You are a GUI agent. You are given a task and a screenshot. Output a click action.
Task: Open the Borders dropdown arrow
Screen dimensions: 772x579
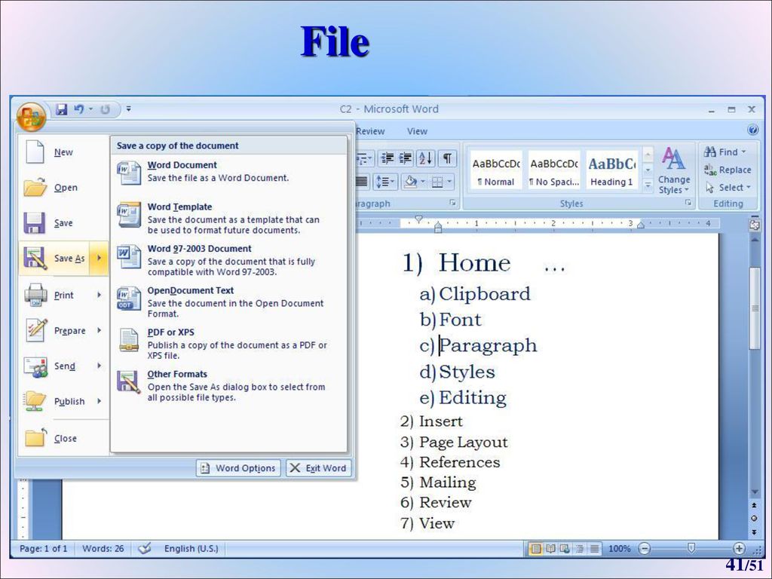click(x=449, y=182)
